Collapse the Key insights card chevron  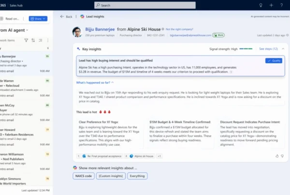click(283, 49)
